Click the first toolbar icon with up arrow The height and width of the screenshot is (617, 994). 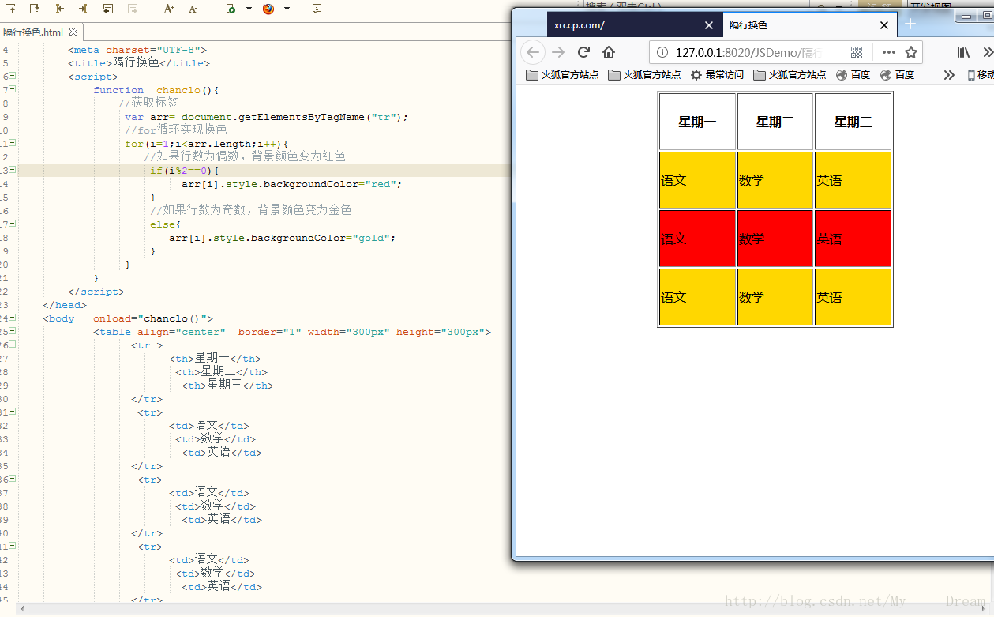12,9
